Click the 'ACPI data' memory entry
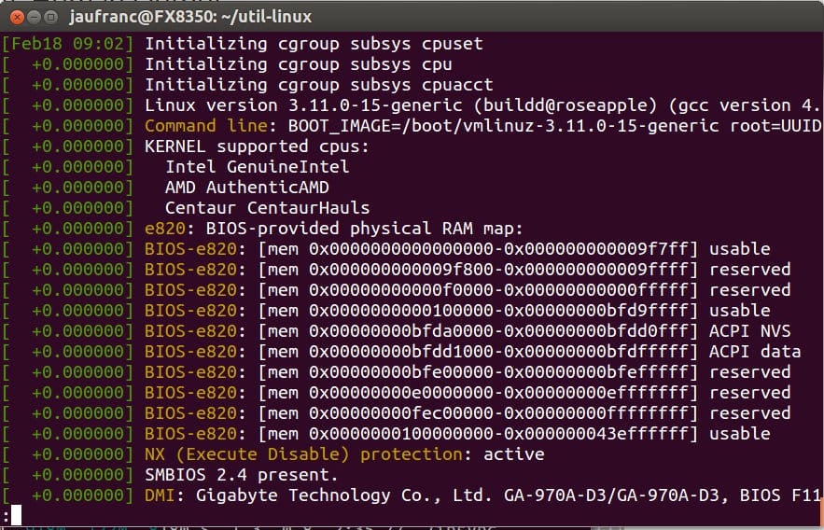The height and width of the screenshot is (530, 824). pyautogui.click(x=755, y=352)
